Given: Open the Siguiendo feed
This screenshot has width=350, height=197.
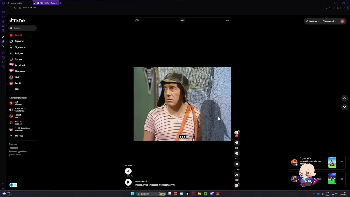Looking at the screenshot, I should (x=17, y=47).
